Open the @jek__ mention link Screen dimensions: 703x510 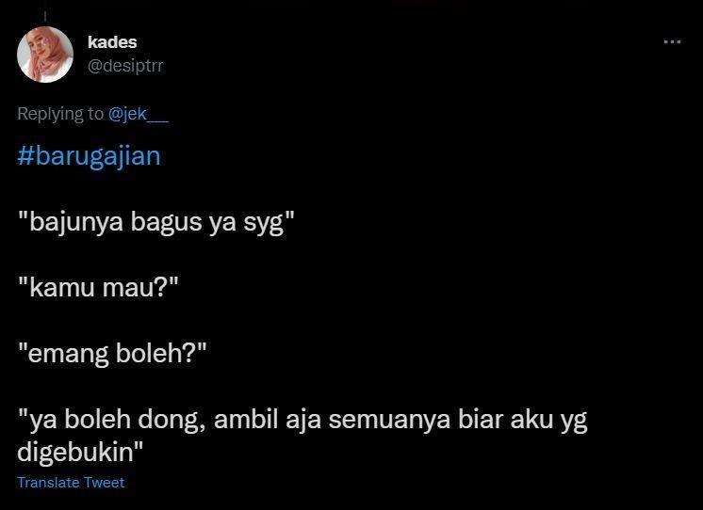139,114
